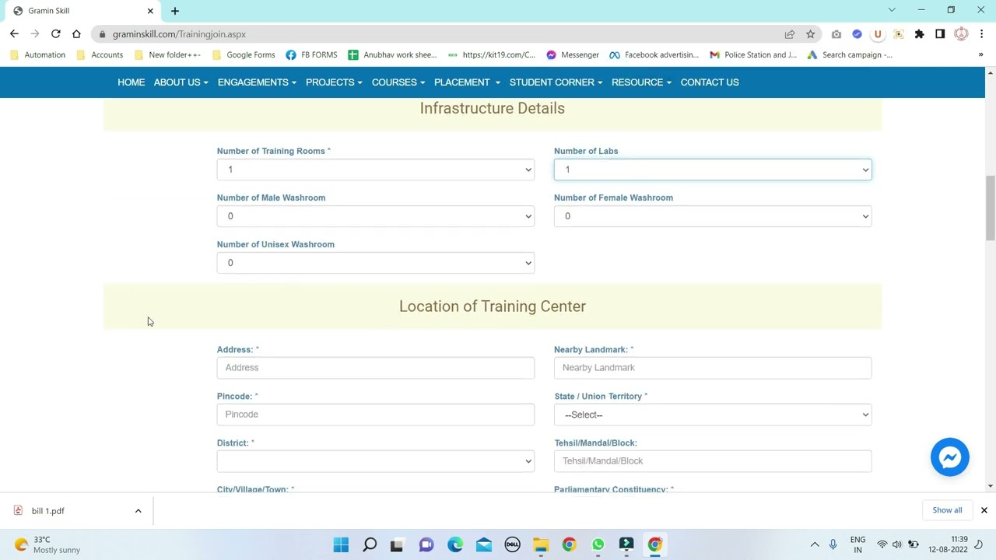Open the browser home page

coord(76,34)
